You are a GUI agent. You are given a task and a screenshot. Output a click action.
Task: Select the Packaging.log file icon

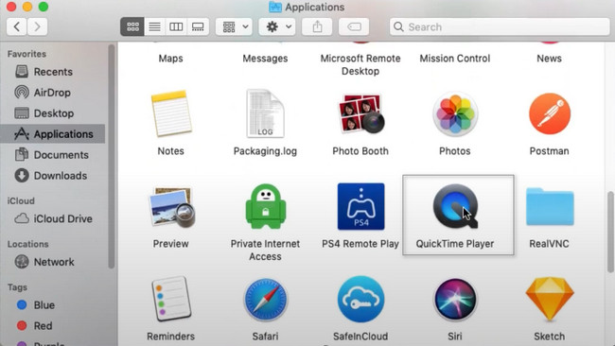point(265,113)
